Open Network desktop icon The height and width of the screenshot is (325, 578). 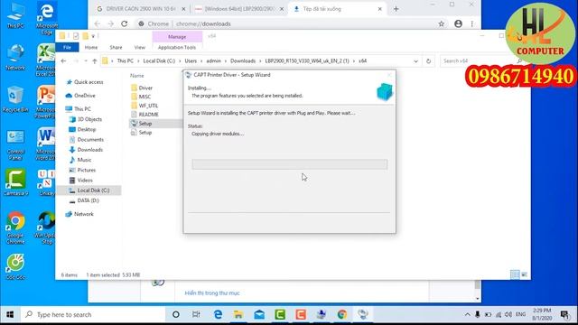pos(15,57)
